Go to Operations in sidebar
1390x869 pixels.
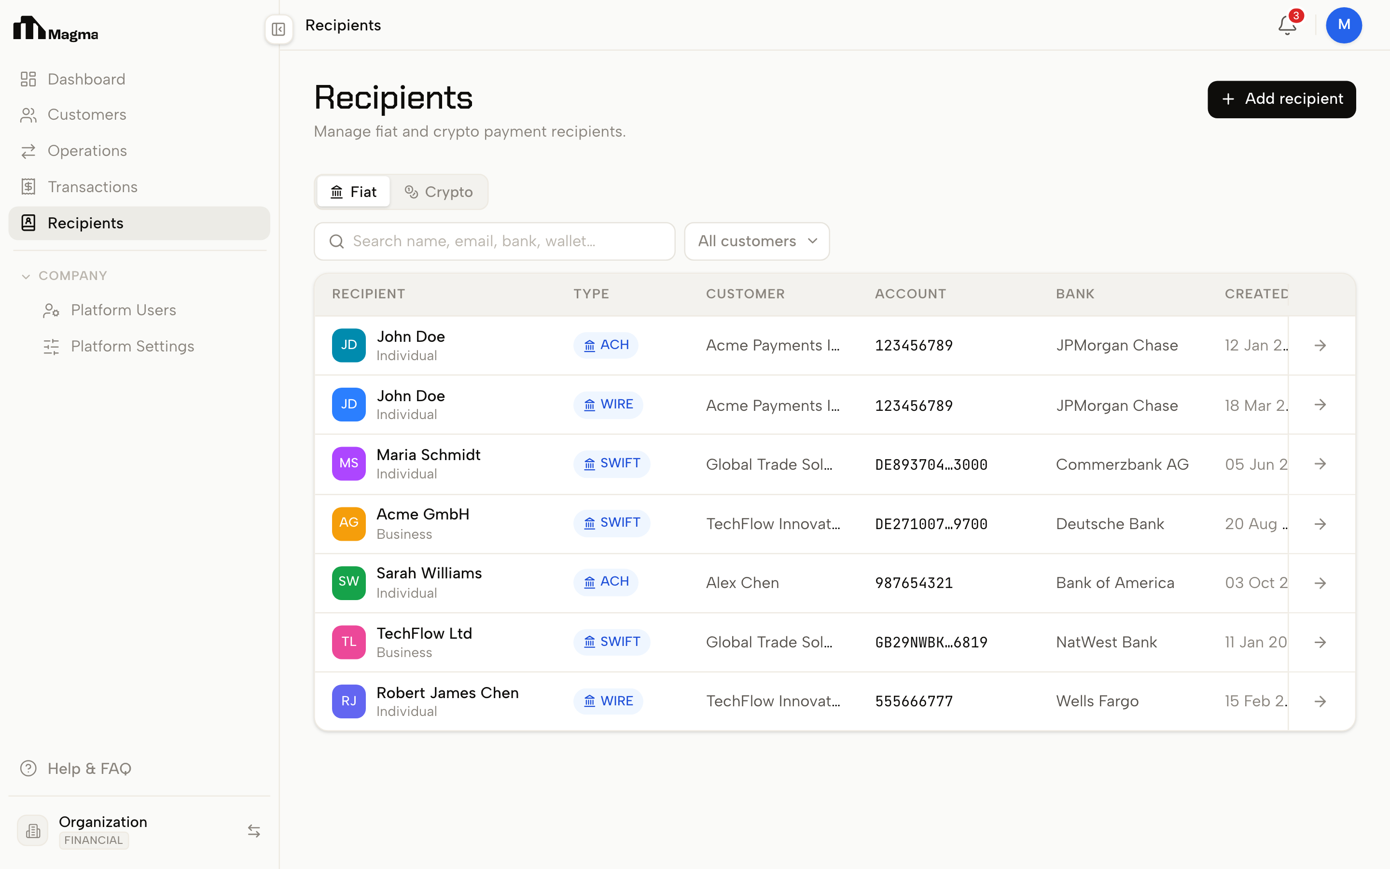(x=139, y=151)
